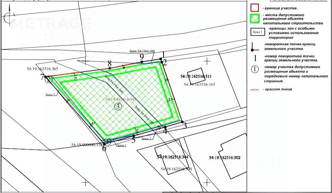
Task: Click turning point number 6 on plan
Action: point(104,148)
